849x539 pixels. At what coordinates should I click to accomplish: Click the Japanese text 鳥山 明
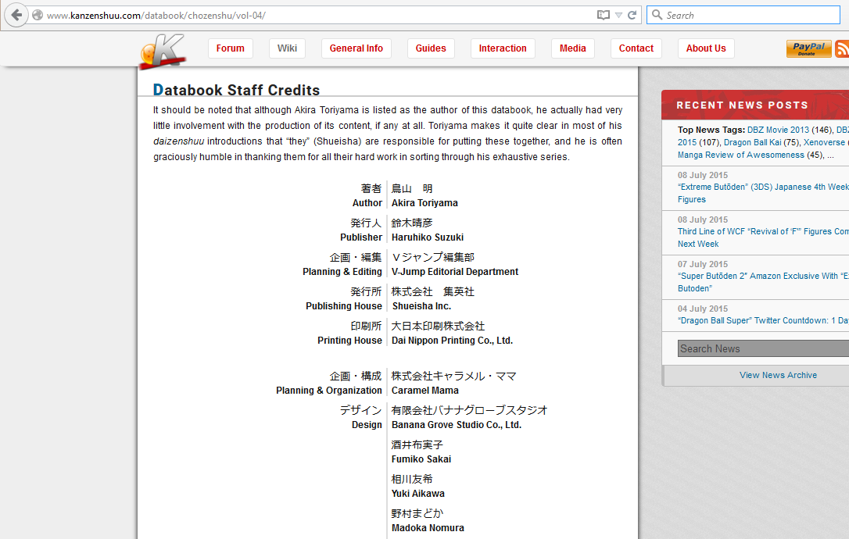pyautogui.click(x=412, y=188)
